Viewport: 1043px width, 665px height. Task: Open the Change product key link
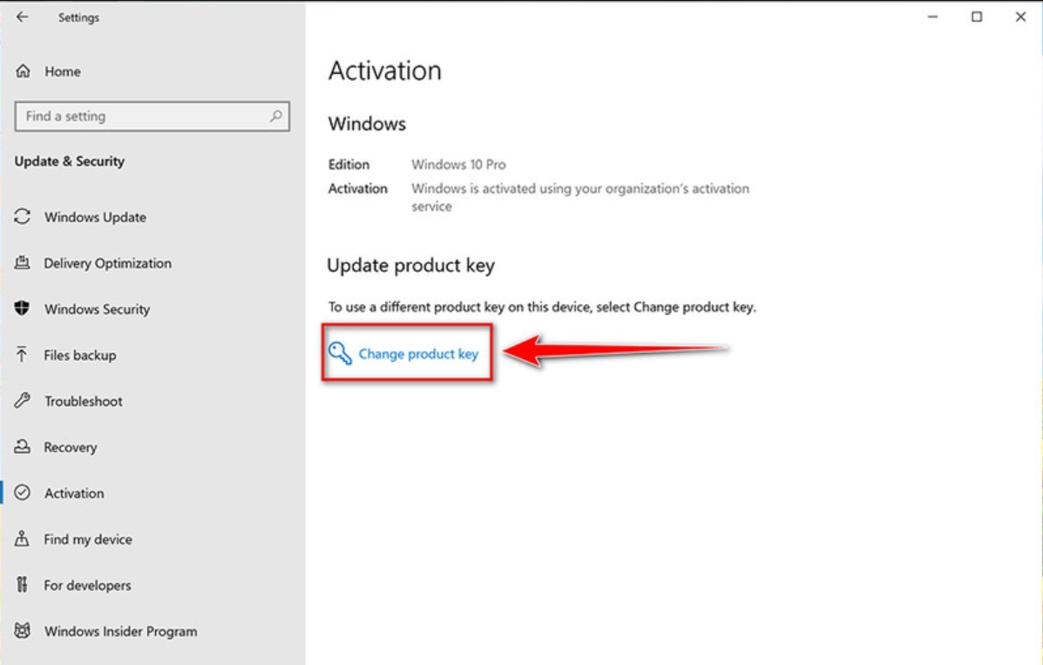coord(418,354)
